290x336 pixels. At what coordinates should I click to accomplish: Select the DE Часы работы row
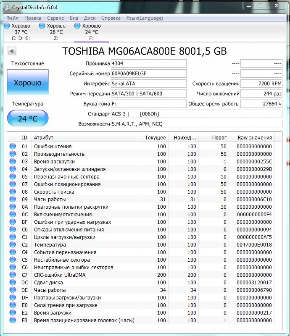142,290
